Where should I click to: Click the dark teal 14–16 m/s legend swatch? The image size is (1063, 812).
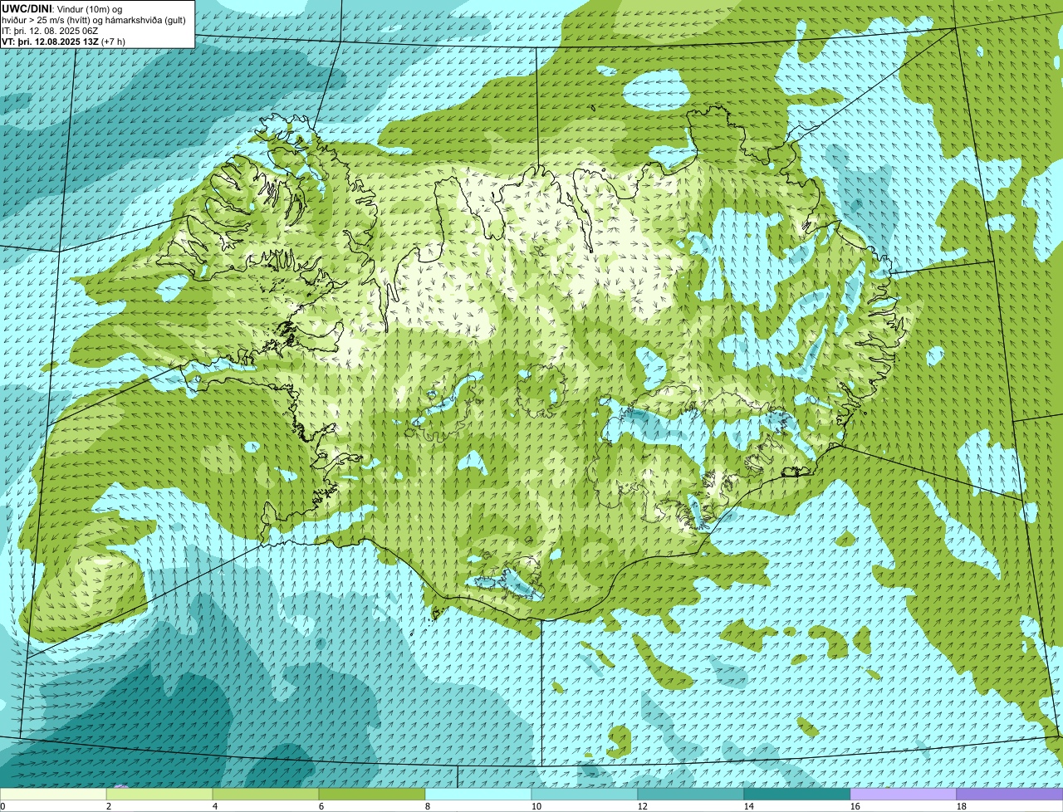point(797,795)
